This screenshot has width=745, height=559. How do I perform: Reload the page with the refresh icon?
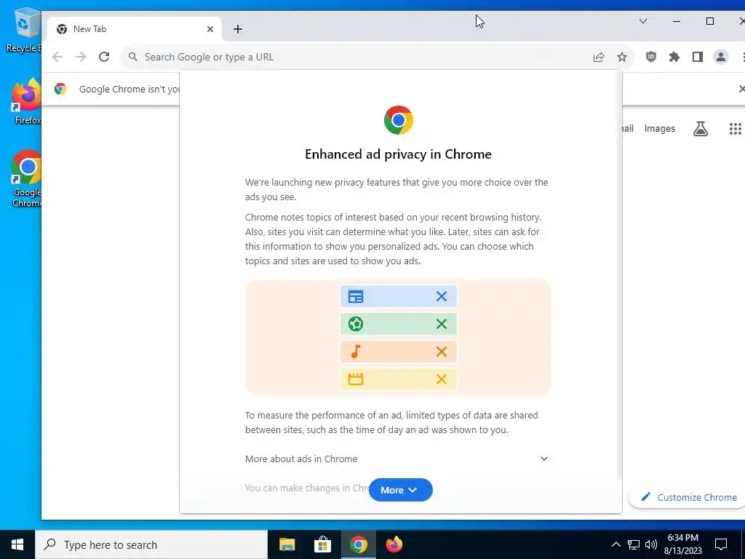pos(104,57)
